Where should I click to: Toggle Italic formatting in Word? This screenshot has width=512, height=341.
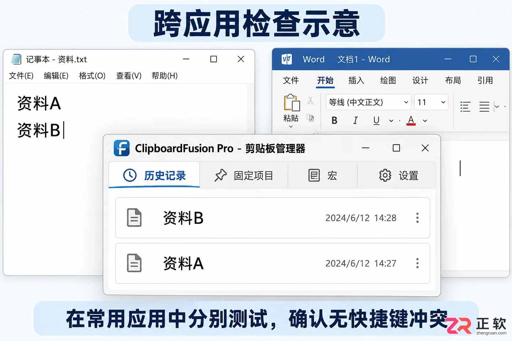355,121
